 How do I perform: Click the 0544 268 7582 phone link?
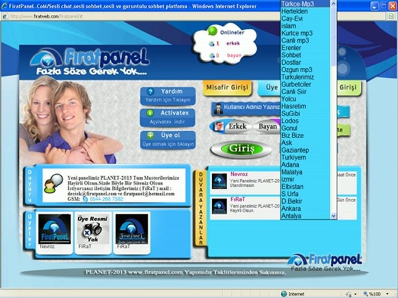106,199
